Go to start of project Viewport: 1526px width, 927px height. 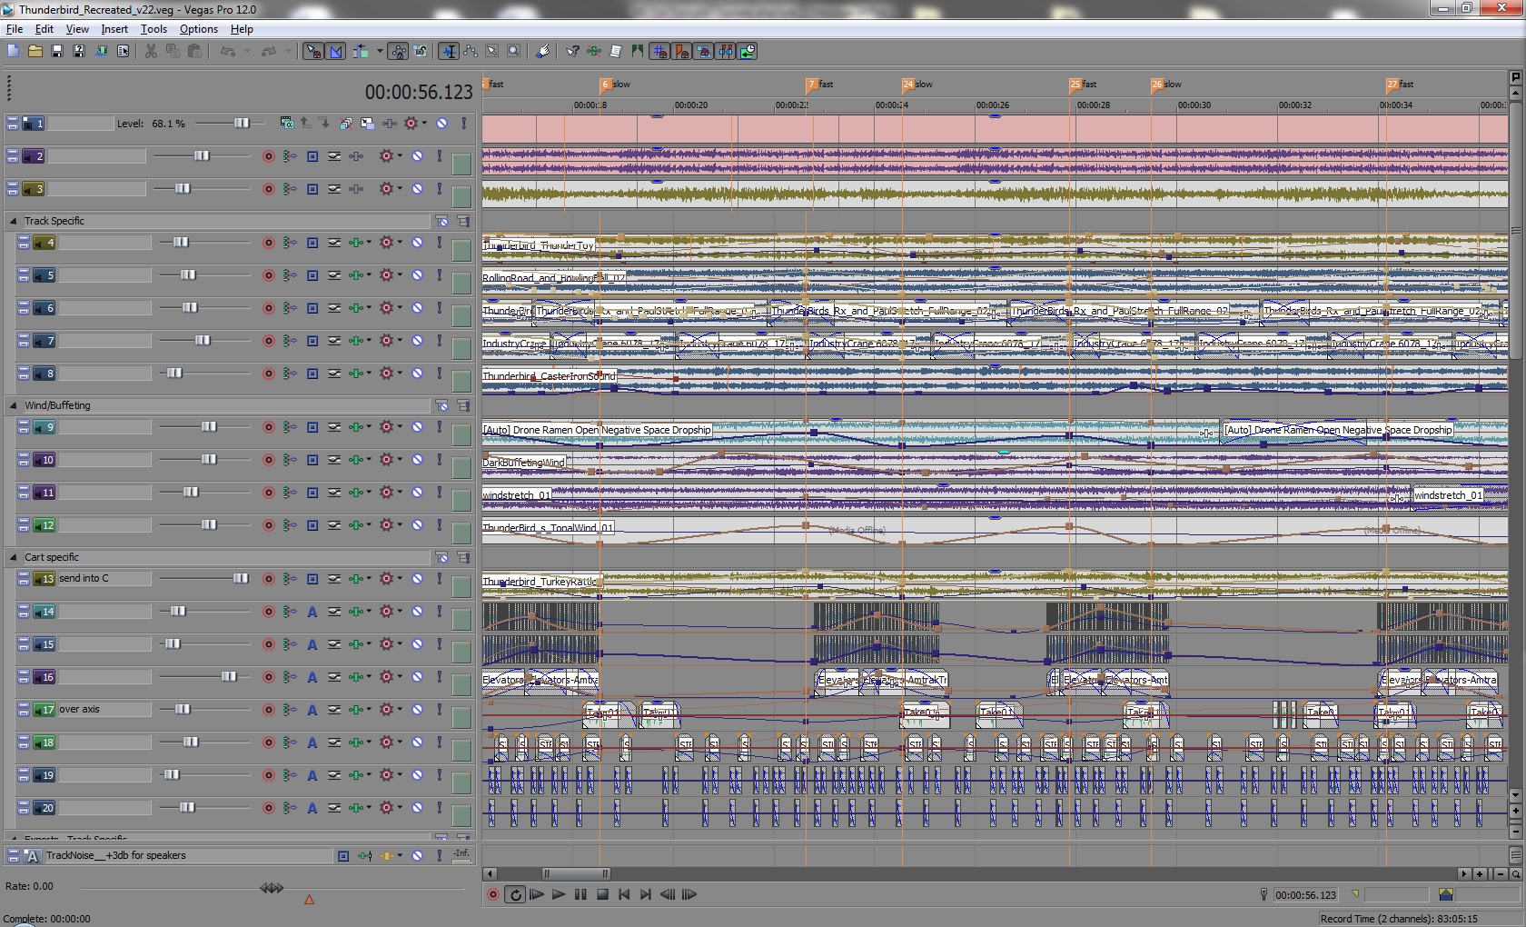click(624, 894)
